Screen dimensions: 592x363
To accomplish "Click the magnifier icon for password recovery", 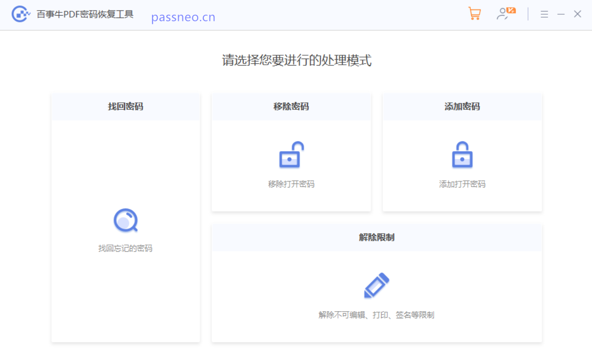I will point(125,221).
